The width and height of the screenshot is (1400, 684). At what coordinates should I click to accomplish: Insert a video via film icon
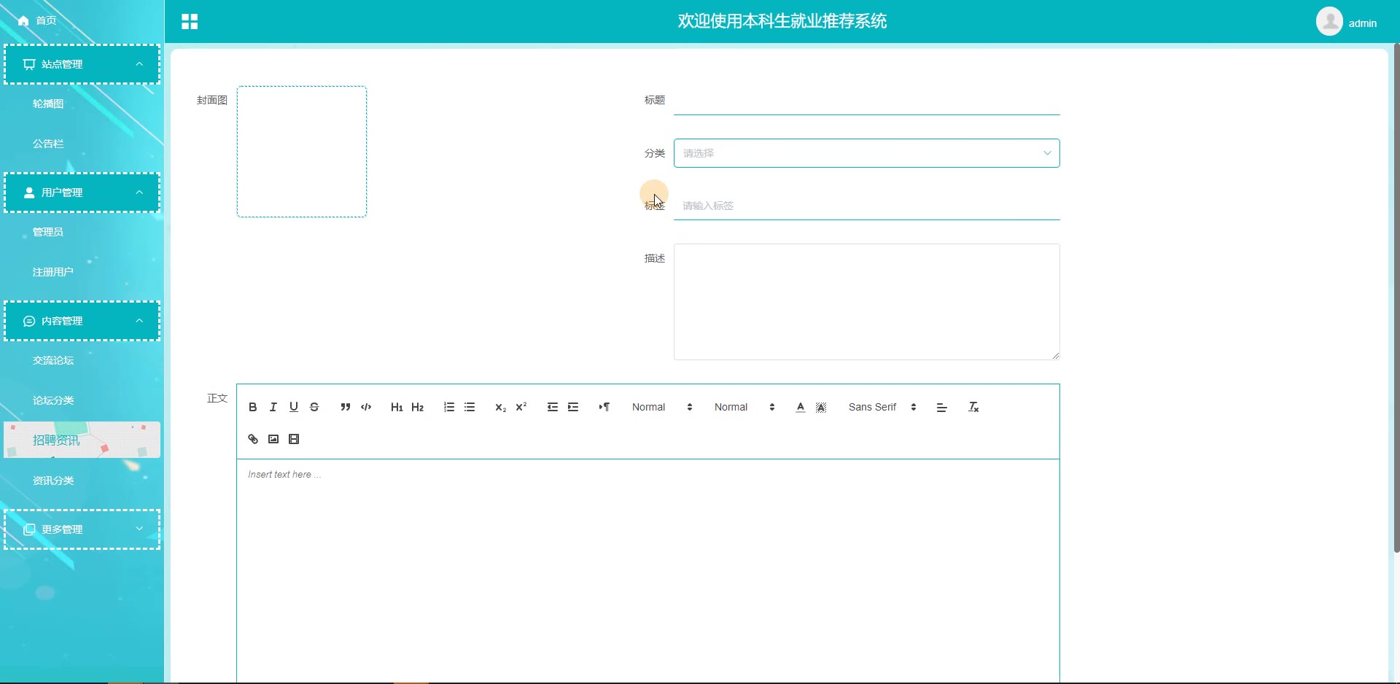[x=294, y=440]
